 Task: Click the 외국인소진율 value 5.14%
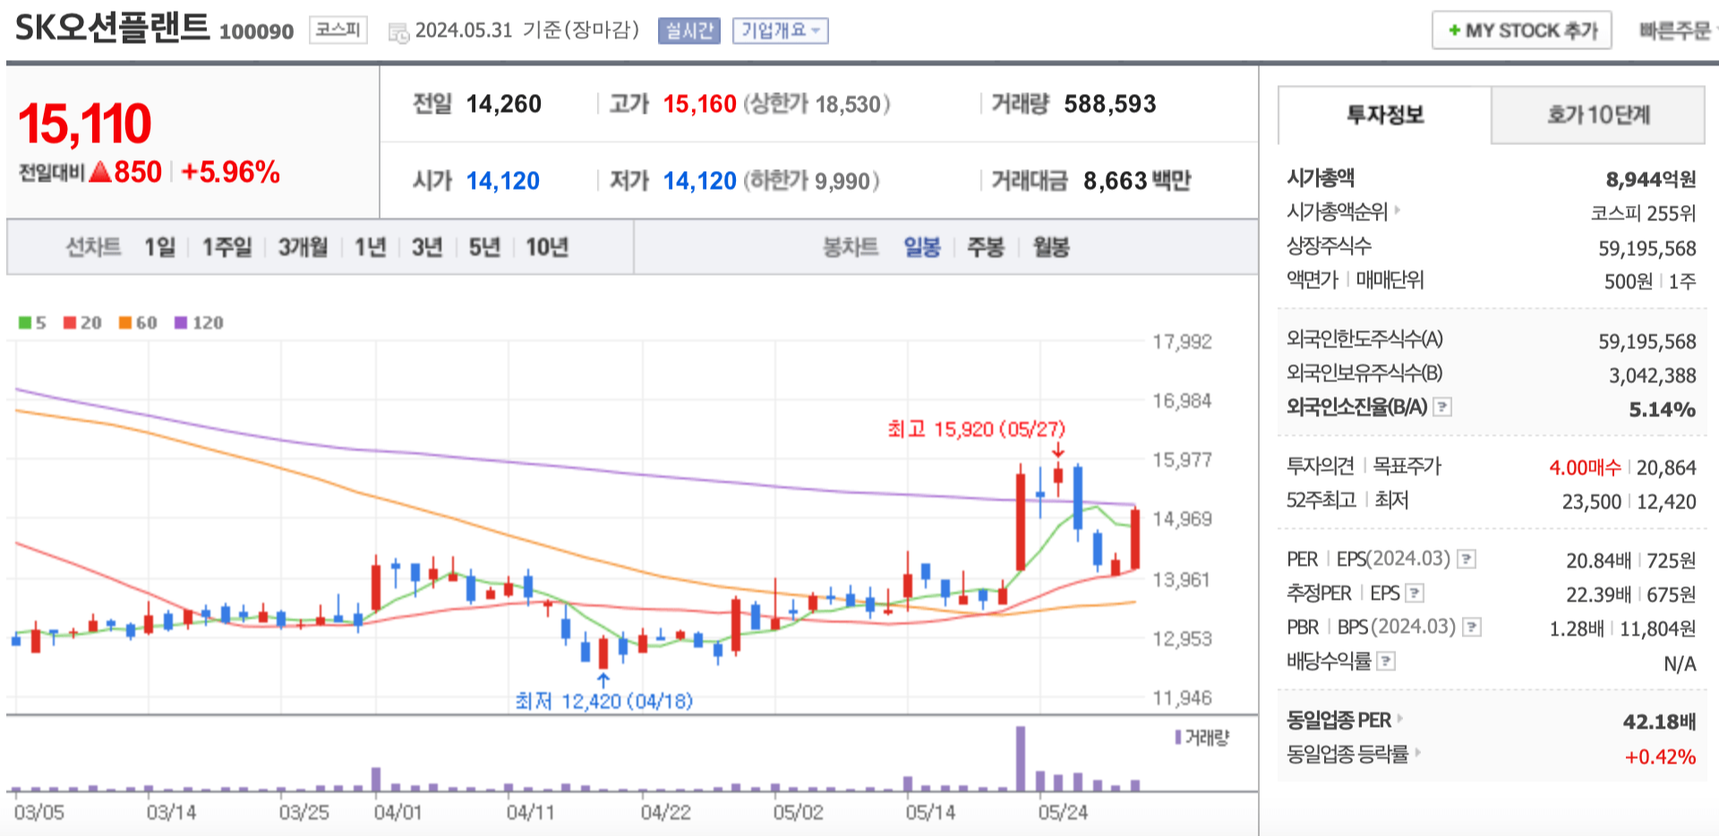coord(1663,409)
